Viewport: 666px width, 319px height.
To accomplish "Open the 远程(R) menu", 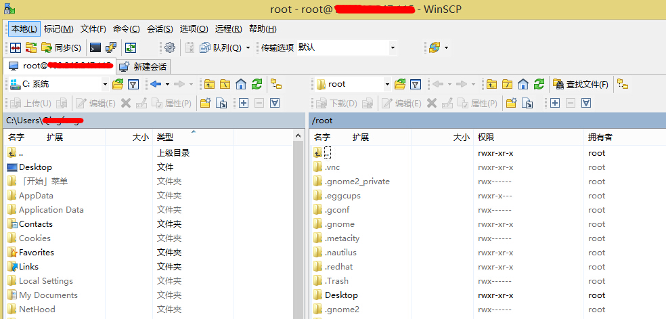I will click(228, 29).
